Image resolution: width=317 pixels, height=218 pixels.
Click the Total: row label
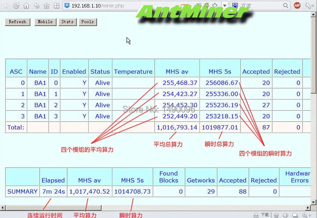click(16, 127)
